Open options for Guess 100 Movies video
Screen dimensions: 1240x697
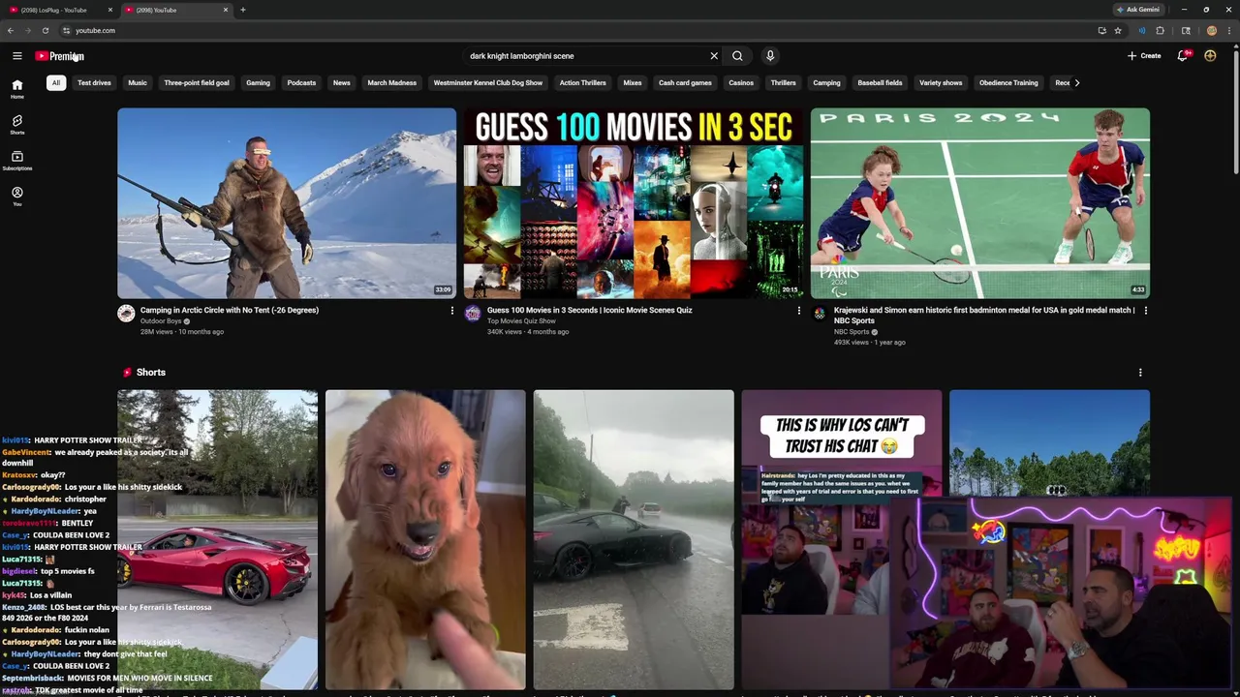[x=798, y=311]
